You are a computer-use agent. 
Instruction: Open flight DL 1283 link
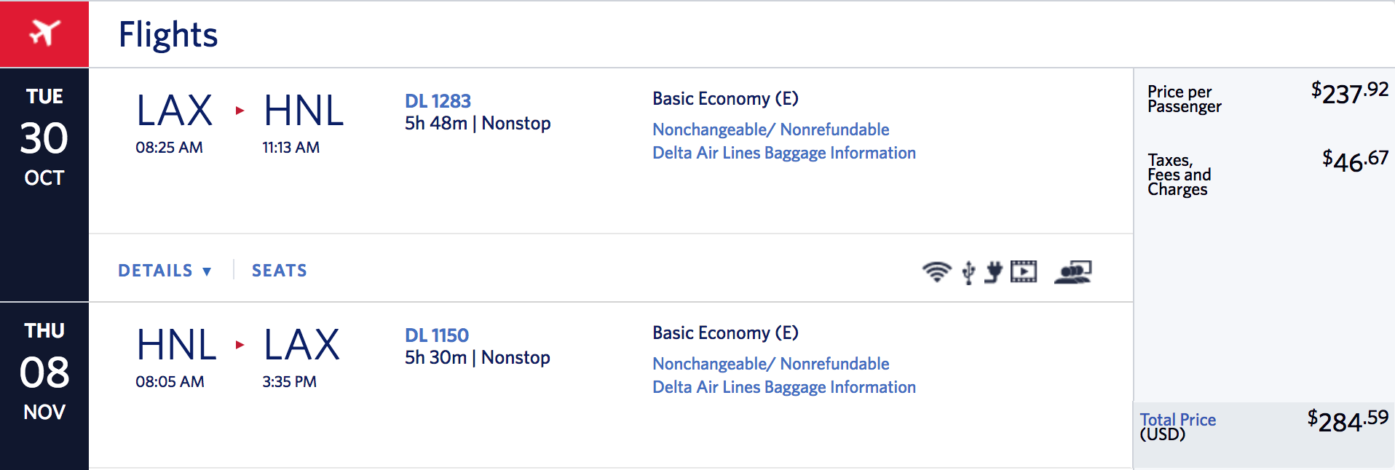point(438,101)
